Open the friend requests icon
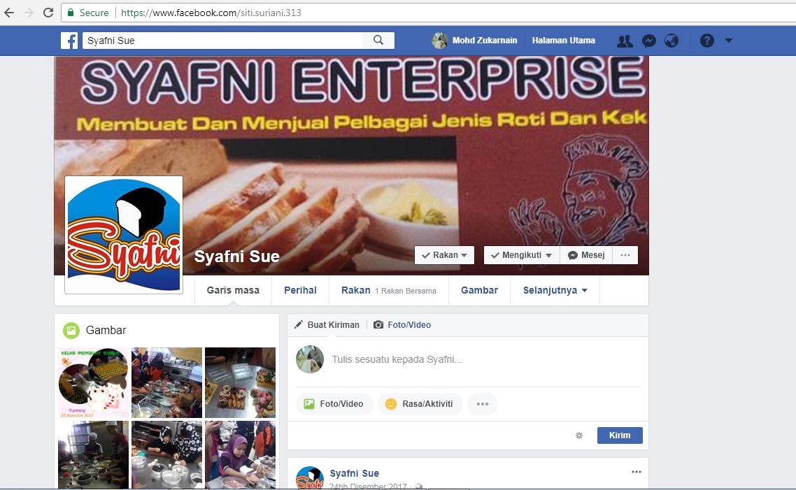This screenshot has height=490, width=796. click(x=625, y=41)
